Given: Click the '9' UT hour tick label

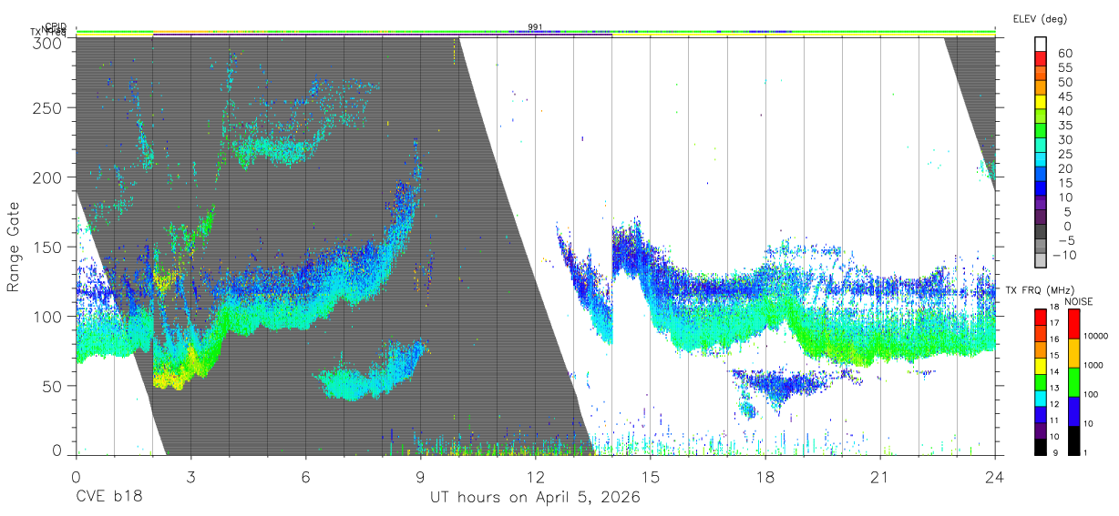Looking at the screenshot, I should [x=420, y=477].
